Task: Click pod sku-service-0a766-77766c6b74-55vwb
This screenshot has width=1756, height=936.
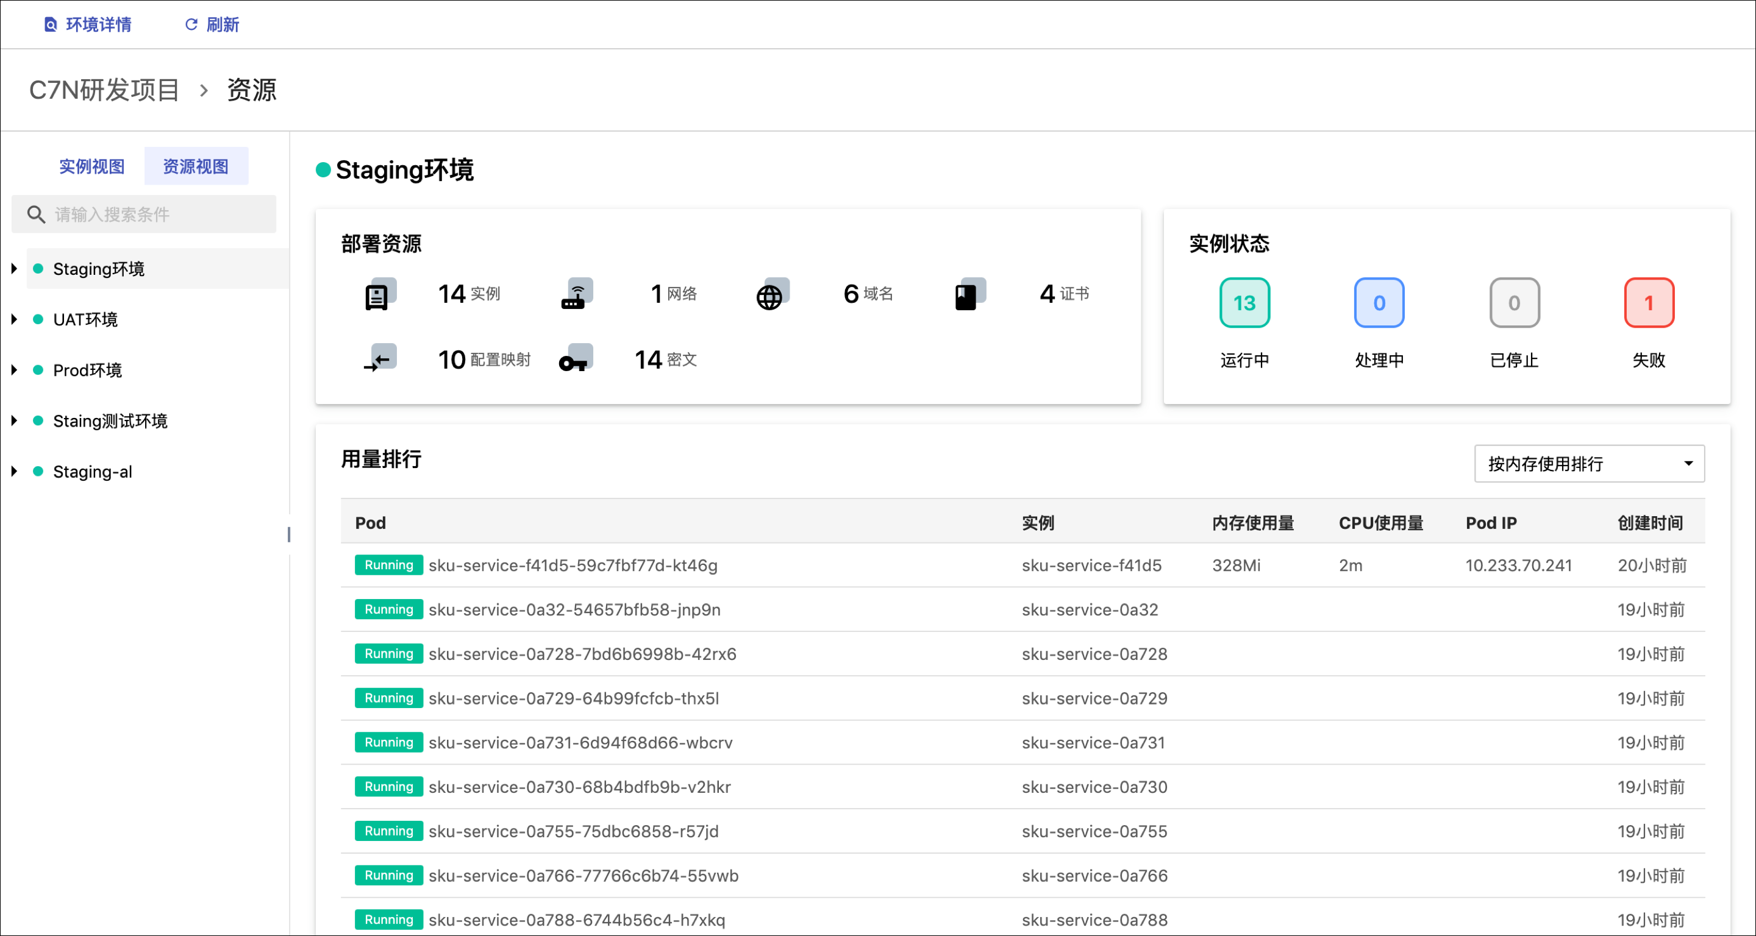Action: coord(584,876)
